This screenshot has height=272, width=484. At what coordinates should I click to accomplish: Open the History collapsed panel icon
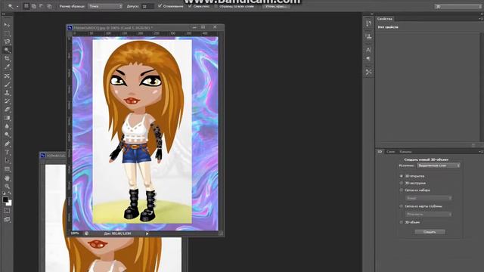coord(368,23)
